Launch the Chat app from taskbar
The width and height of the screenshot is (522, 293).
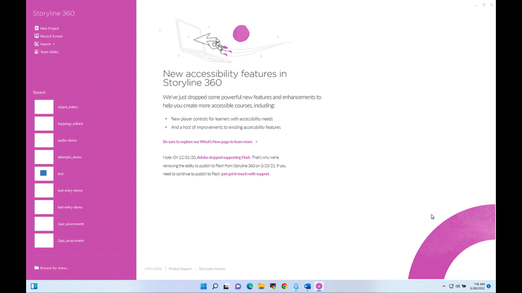238,286
